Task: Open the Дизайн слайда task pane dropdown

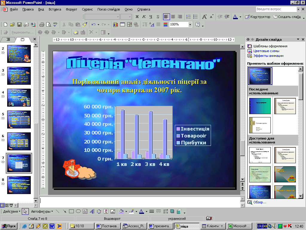Action: [x=298, y=39]
